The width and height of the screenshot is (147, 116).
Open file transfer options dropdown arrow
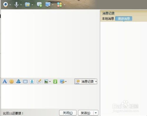(32, 5)
